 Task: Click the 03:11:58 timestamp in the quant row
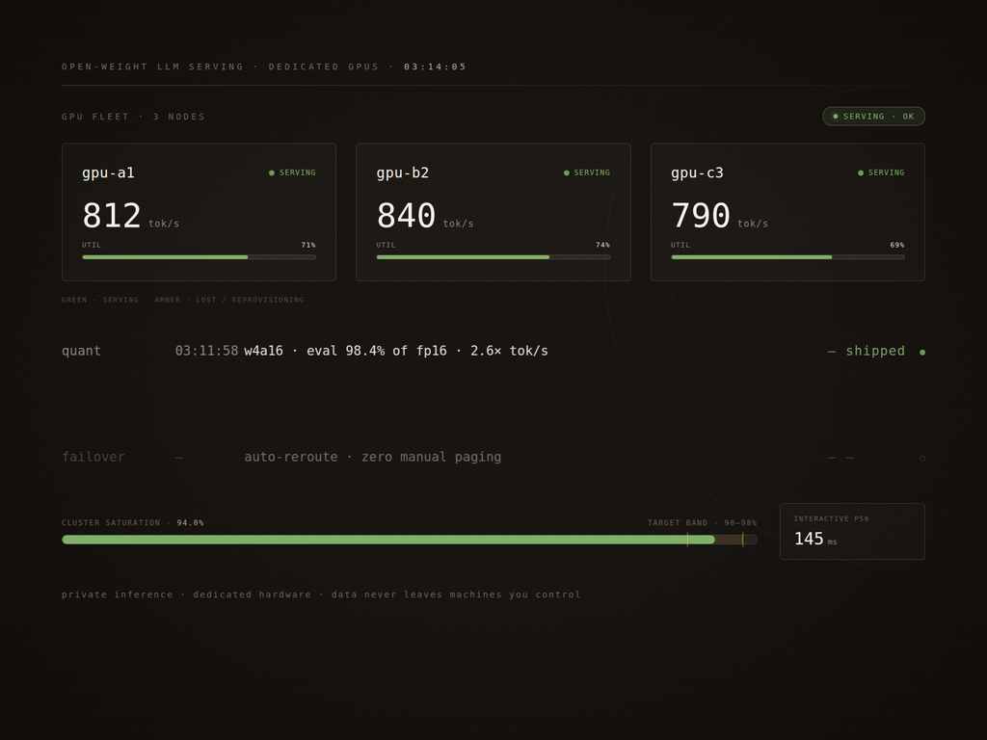point(206,351)
